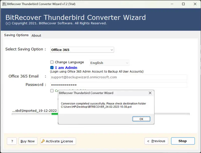Open help with the ? button

tap(12, 141)
